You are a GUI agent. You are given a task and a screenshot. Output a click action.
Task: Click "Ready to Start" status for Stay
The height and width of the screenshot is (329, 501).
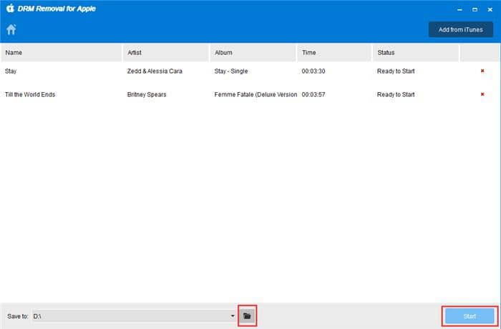point(396,71)
